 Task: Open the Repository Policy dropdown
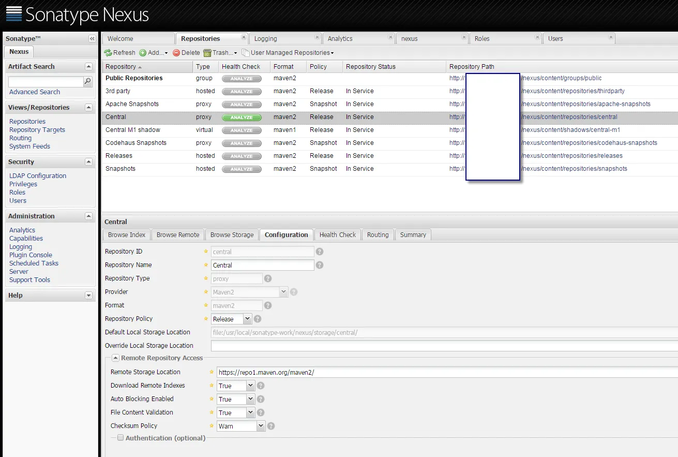(x=247, y=319)
